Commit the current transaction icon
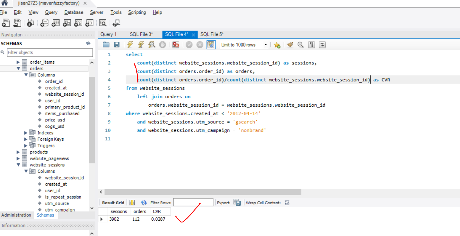Image resolution: width=460 pixels, height=236 pixels. coord(189,45)
